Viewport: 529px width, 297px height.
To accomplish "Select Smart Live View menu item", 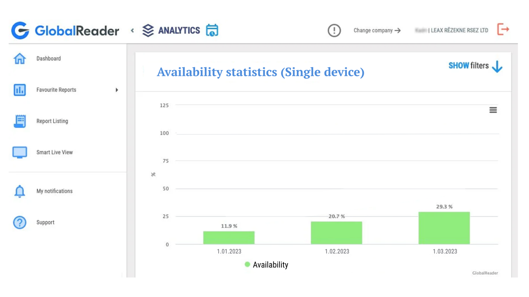I will (x=55, y=152).
